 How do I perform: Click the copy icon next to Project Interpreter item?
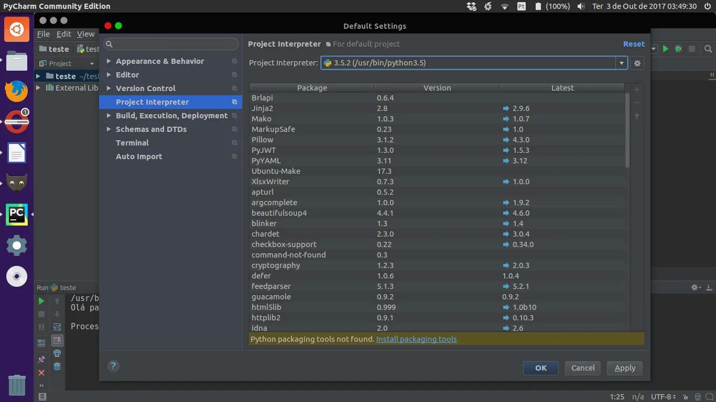click(234, 102)
